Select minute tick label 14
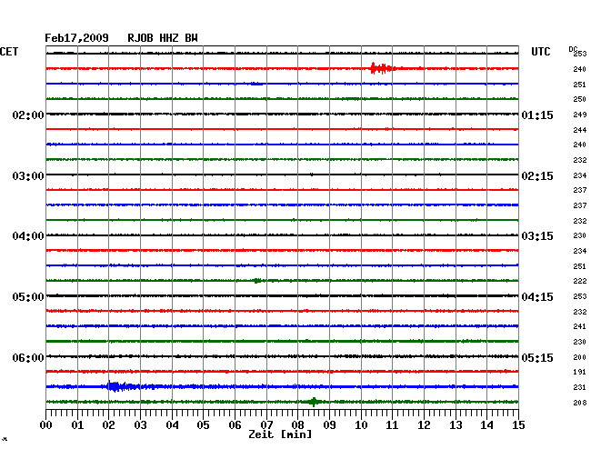 pyautogui.click(x=486, y=425)
